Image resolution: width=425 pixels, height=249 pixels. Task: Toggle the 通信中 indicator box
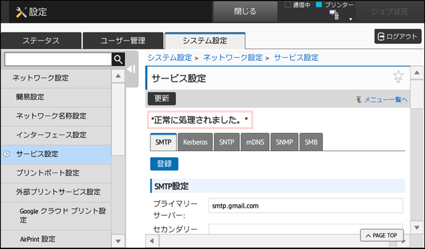pyautogui.click(x=287, y=5)
